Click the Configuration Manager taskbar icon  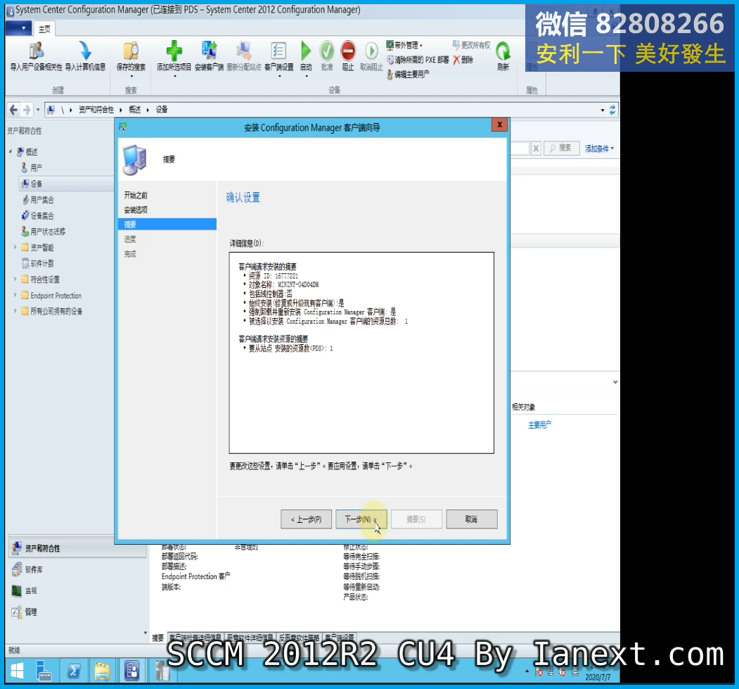coord(132,670)
